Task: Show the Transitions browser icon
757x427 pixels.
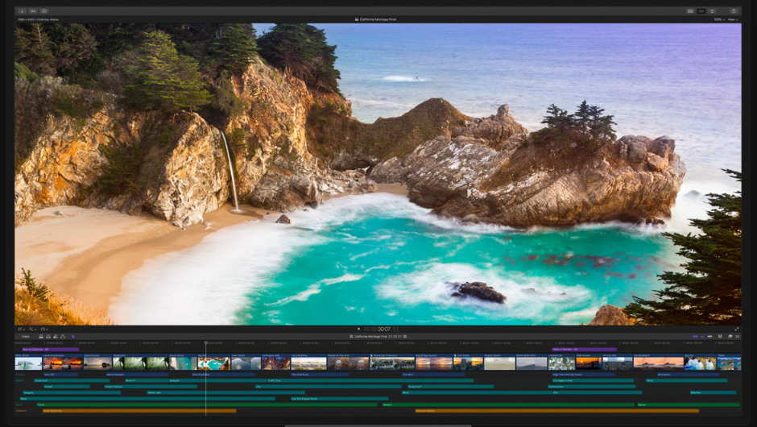Action: coord(737,336)
